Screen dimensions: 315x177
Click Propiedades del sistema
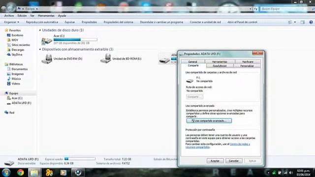118,22
